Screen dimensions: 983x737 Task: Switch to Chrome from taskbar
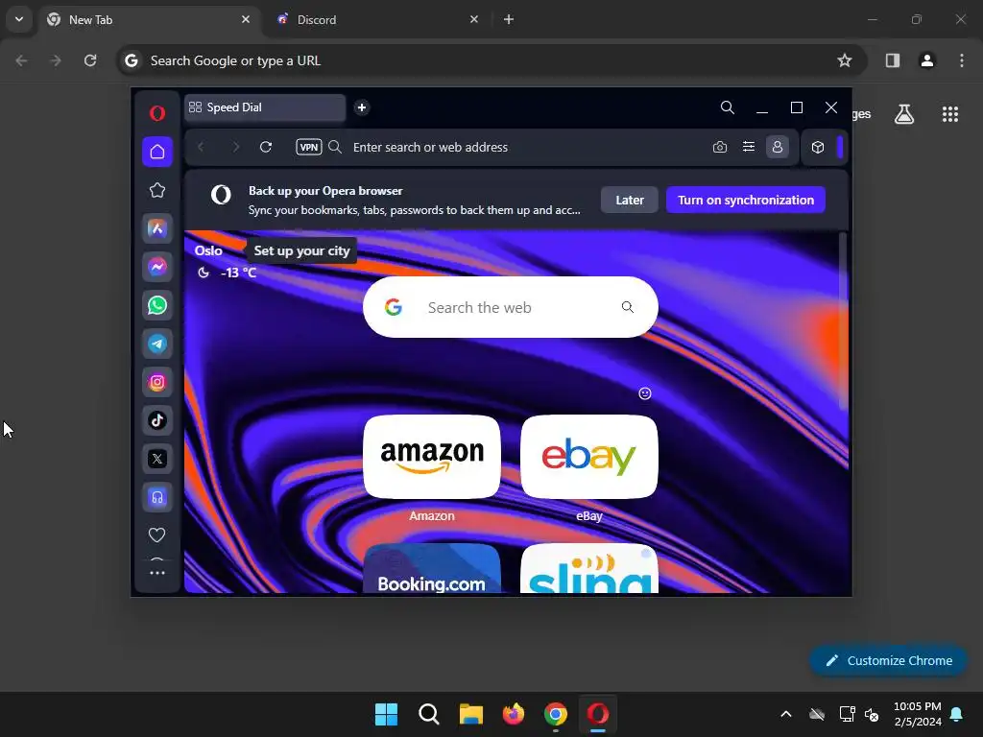(556, 714)
